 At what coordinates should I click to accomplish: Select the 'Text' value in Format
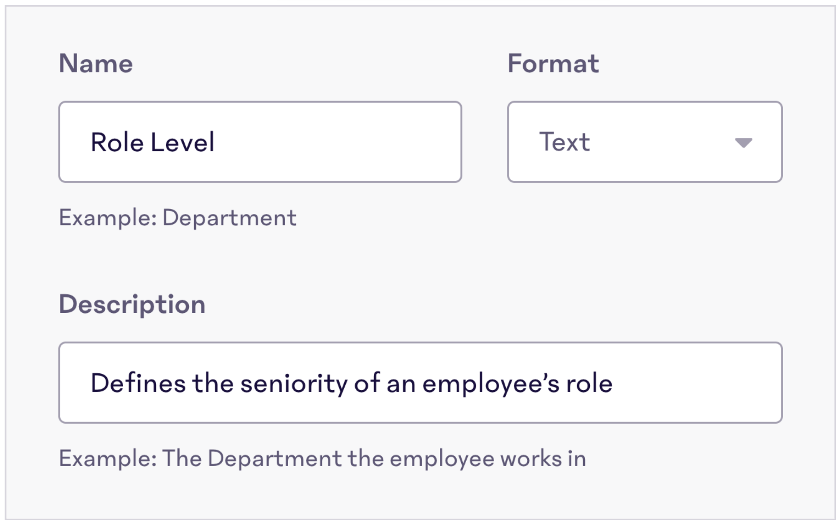click(565, 142)
